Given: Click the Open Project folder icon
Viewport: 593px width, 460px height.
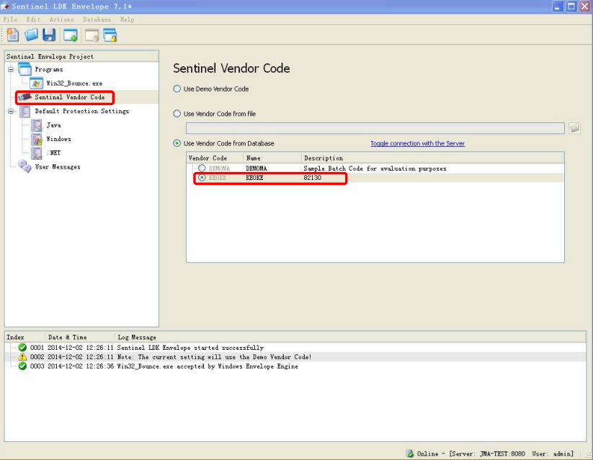Looking at the screenshot, I should (x=31, y=35).
